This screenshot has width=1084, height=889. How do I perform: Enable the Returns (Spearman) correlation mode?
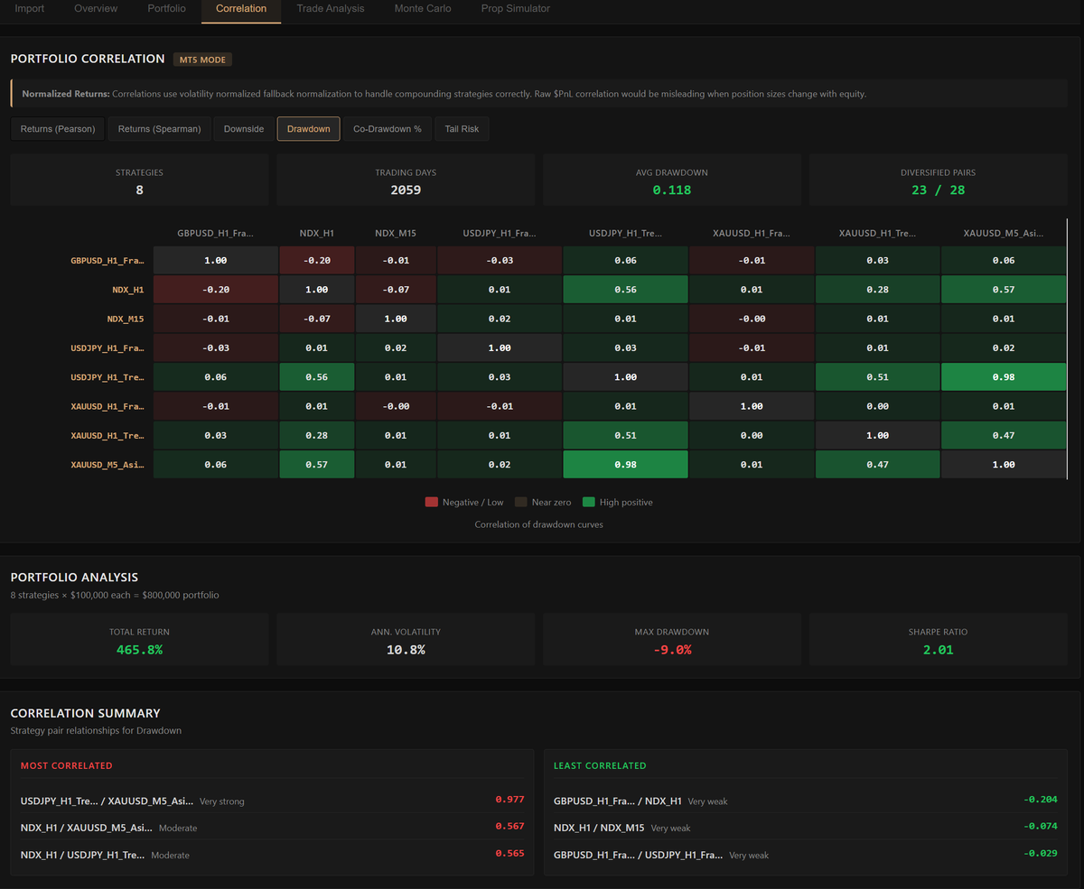[x=159, y=128]
